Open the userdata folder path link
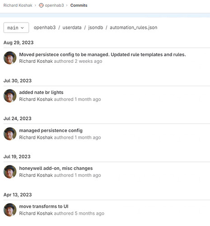This screenshot has height=226, width=210. [x=72, y=28]
